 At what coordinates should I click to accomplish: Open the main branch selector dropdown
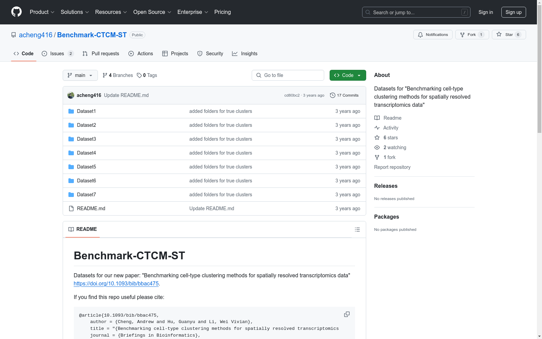[x=80, y=75]
